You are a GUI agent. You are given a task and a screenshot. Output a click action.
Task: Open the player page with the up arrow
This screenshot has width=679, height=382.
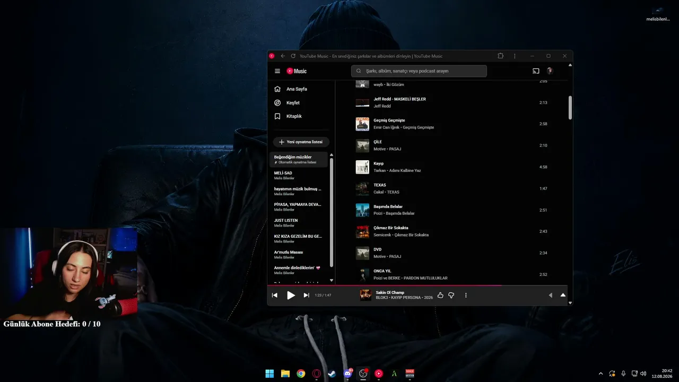coord(563,295)
